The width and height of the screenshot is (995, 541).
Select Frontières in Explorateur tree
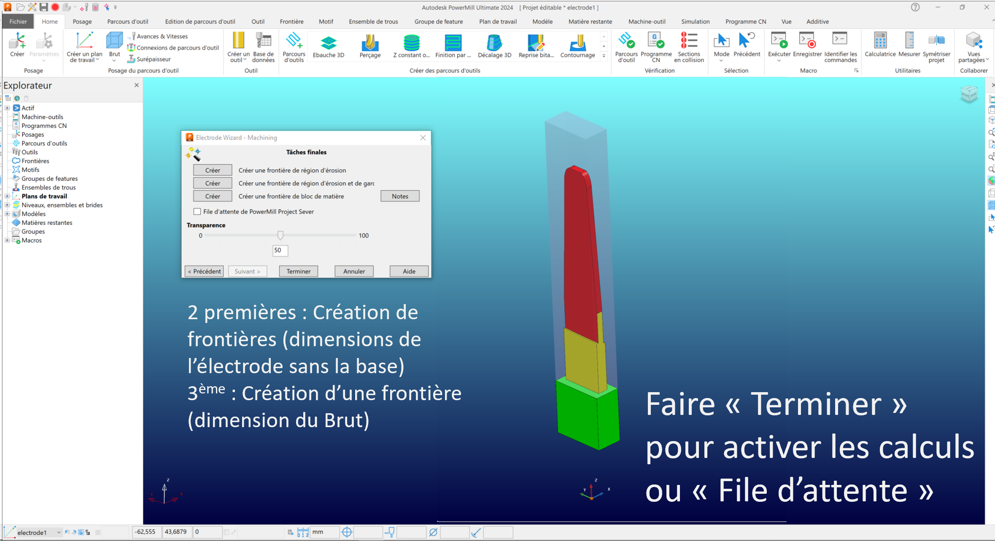point(35,161)
